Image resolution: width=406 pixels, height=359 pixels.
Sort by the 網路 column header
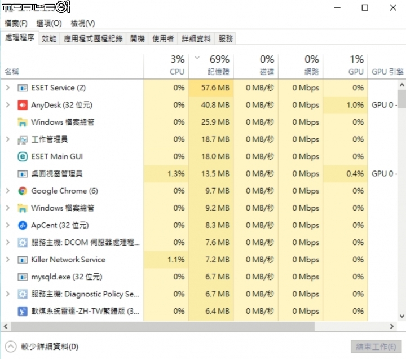coord(301,66)
